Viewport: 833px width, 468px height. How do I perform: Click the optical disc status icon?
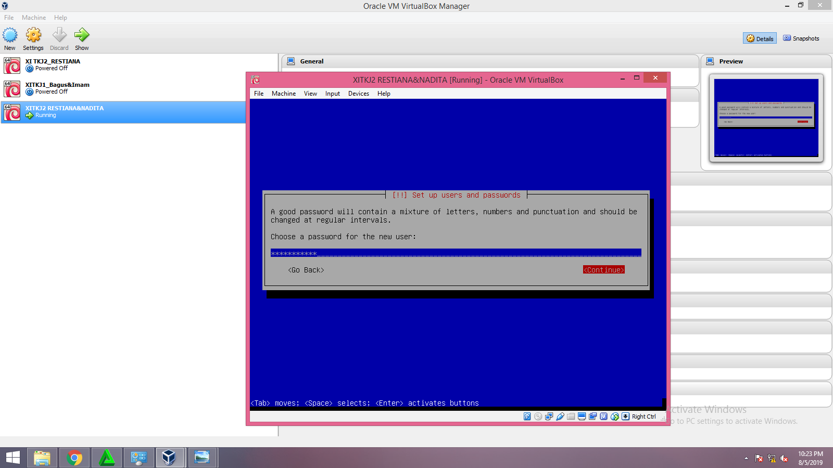coord(538,417)
